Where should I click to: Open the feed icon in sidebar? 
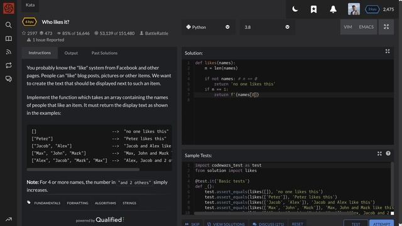coord(8,52)
